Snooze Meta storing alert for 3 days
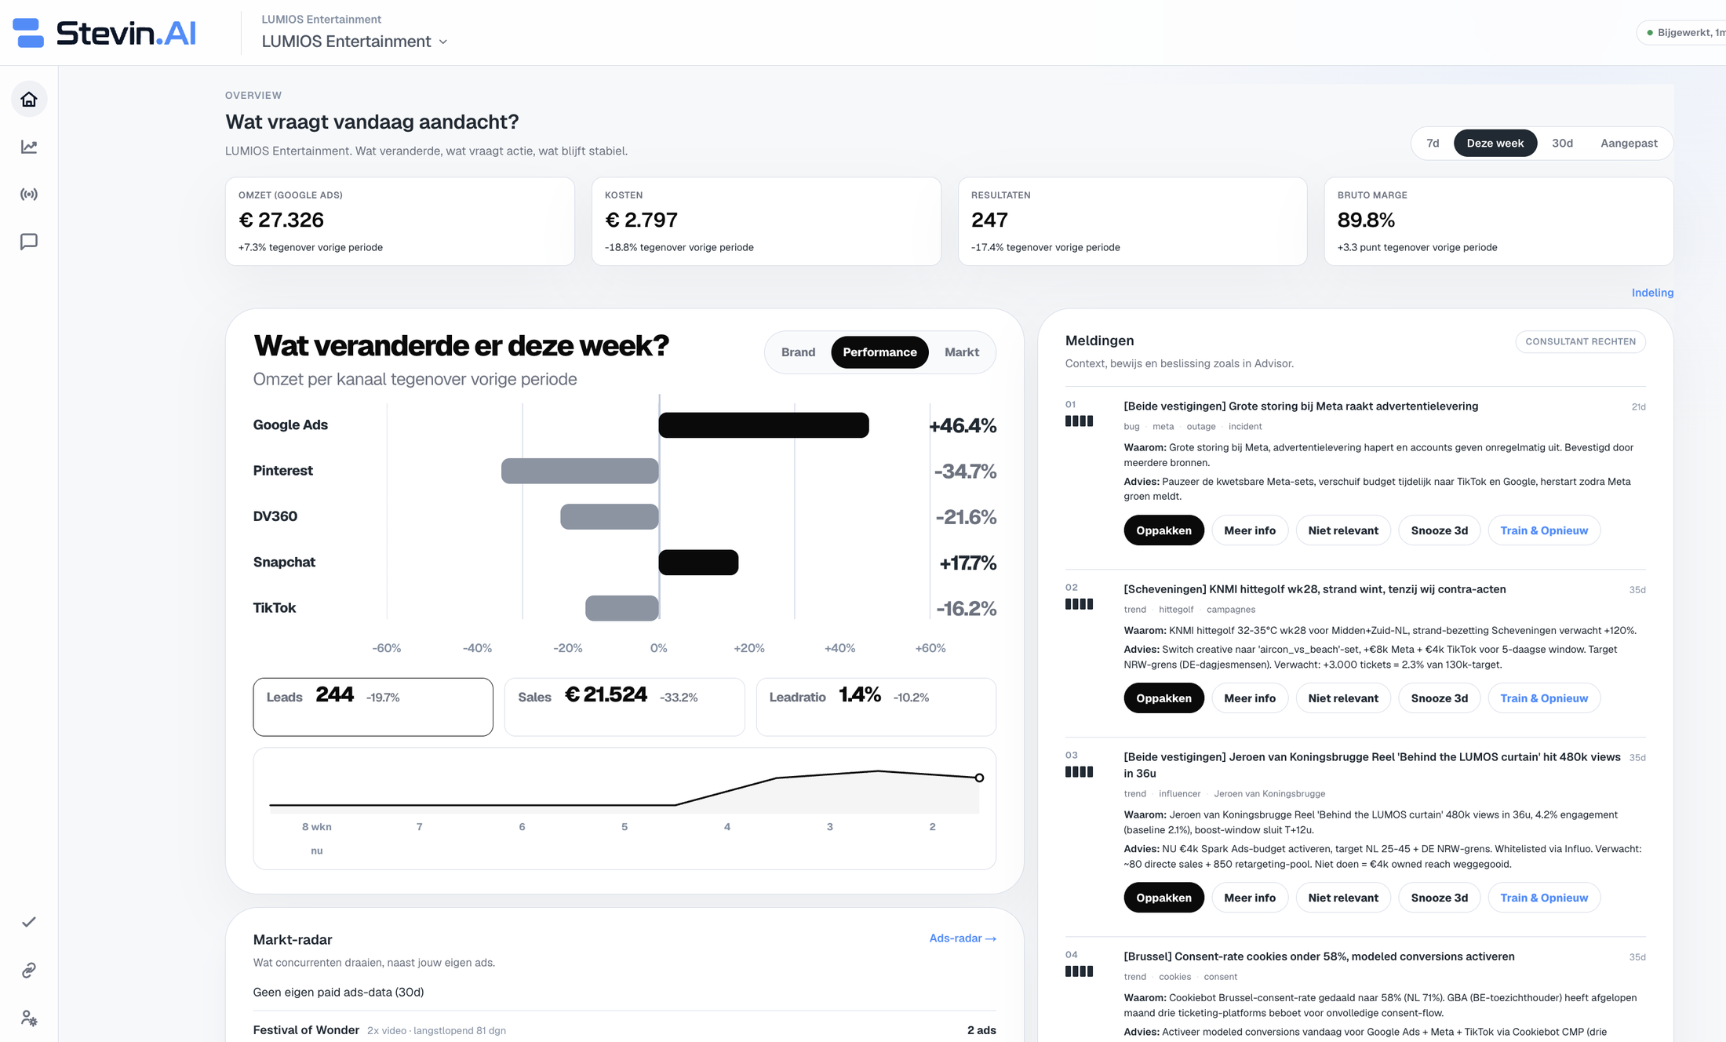 pyautogui.click(x=1439, y=530)
